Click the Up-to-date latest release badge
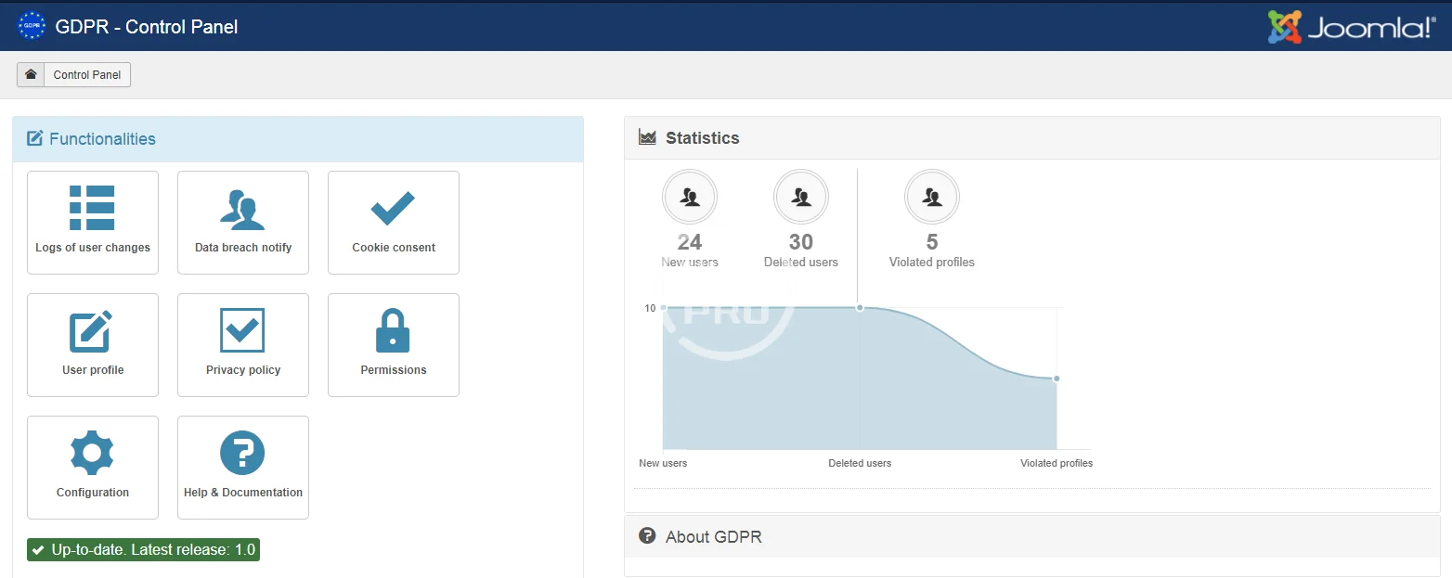The height and width of the screenshot is (578, 1452). tap(143, 549)
